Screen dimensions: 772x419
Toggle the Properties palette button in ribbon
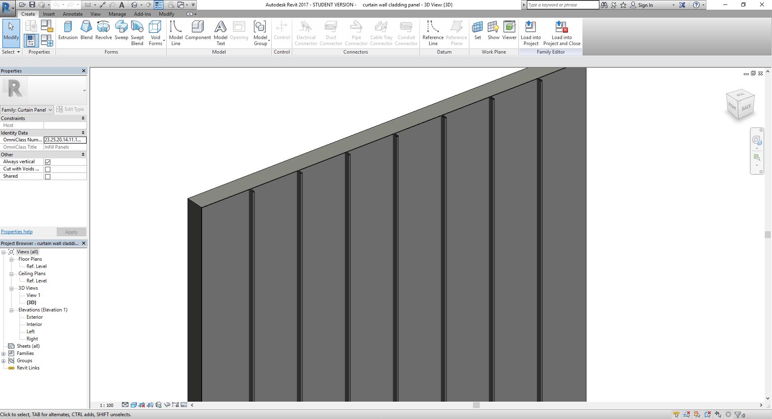(x=31, y=40)
